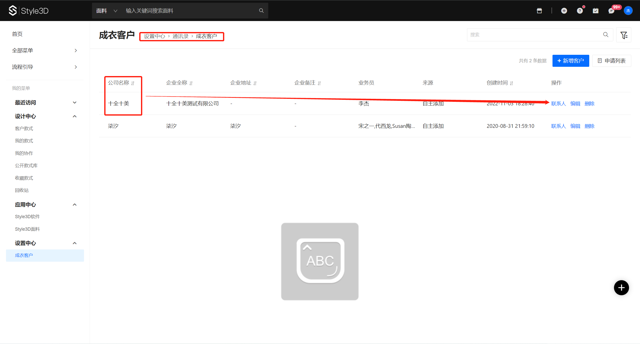This screenshot has width=640, height=344.
Task: Go to 首页 in sidebar
Action: [17, 34]
